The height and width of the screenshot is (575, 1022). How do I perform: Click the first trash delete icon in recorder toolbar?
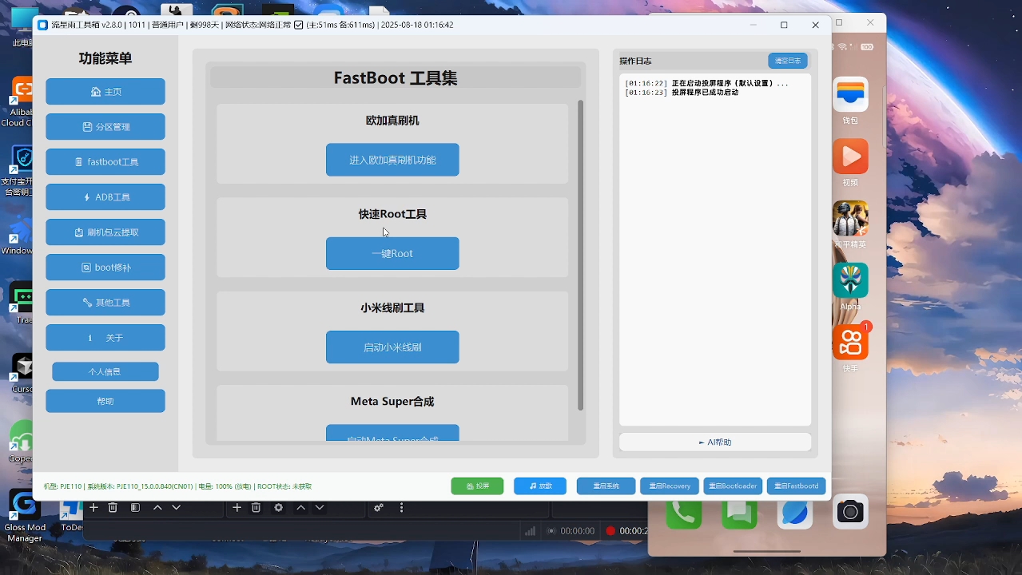click(113, 507)
